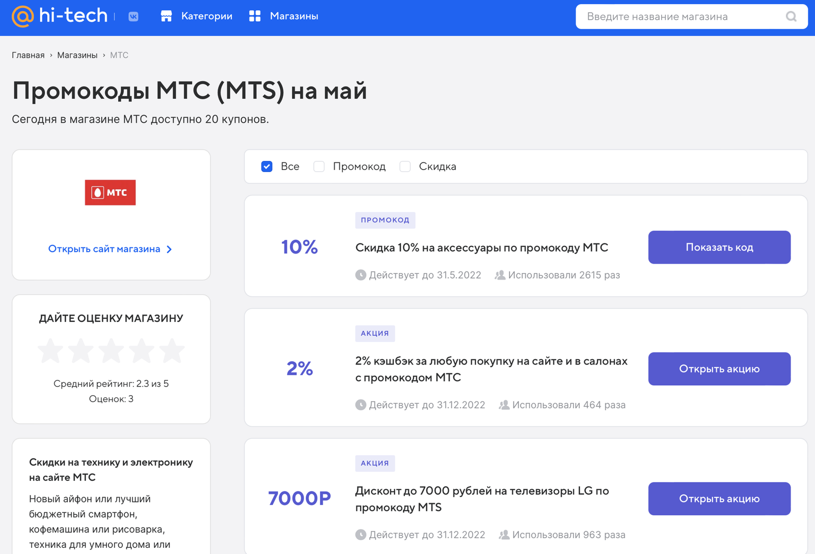Open the hi-tech logo home link

[x=60, y=16]
